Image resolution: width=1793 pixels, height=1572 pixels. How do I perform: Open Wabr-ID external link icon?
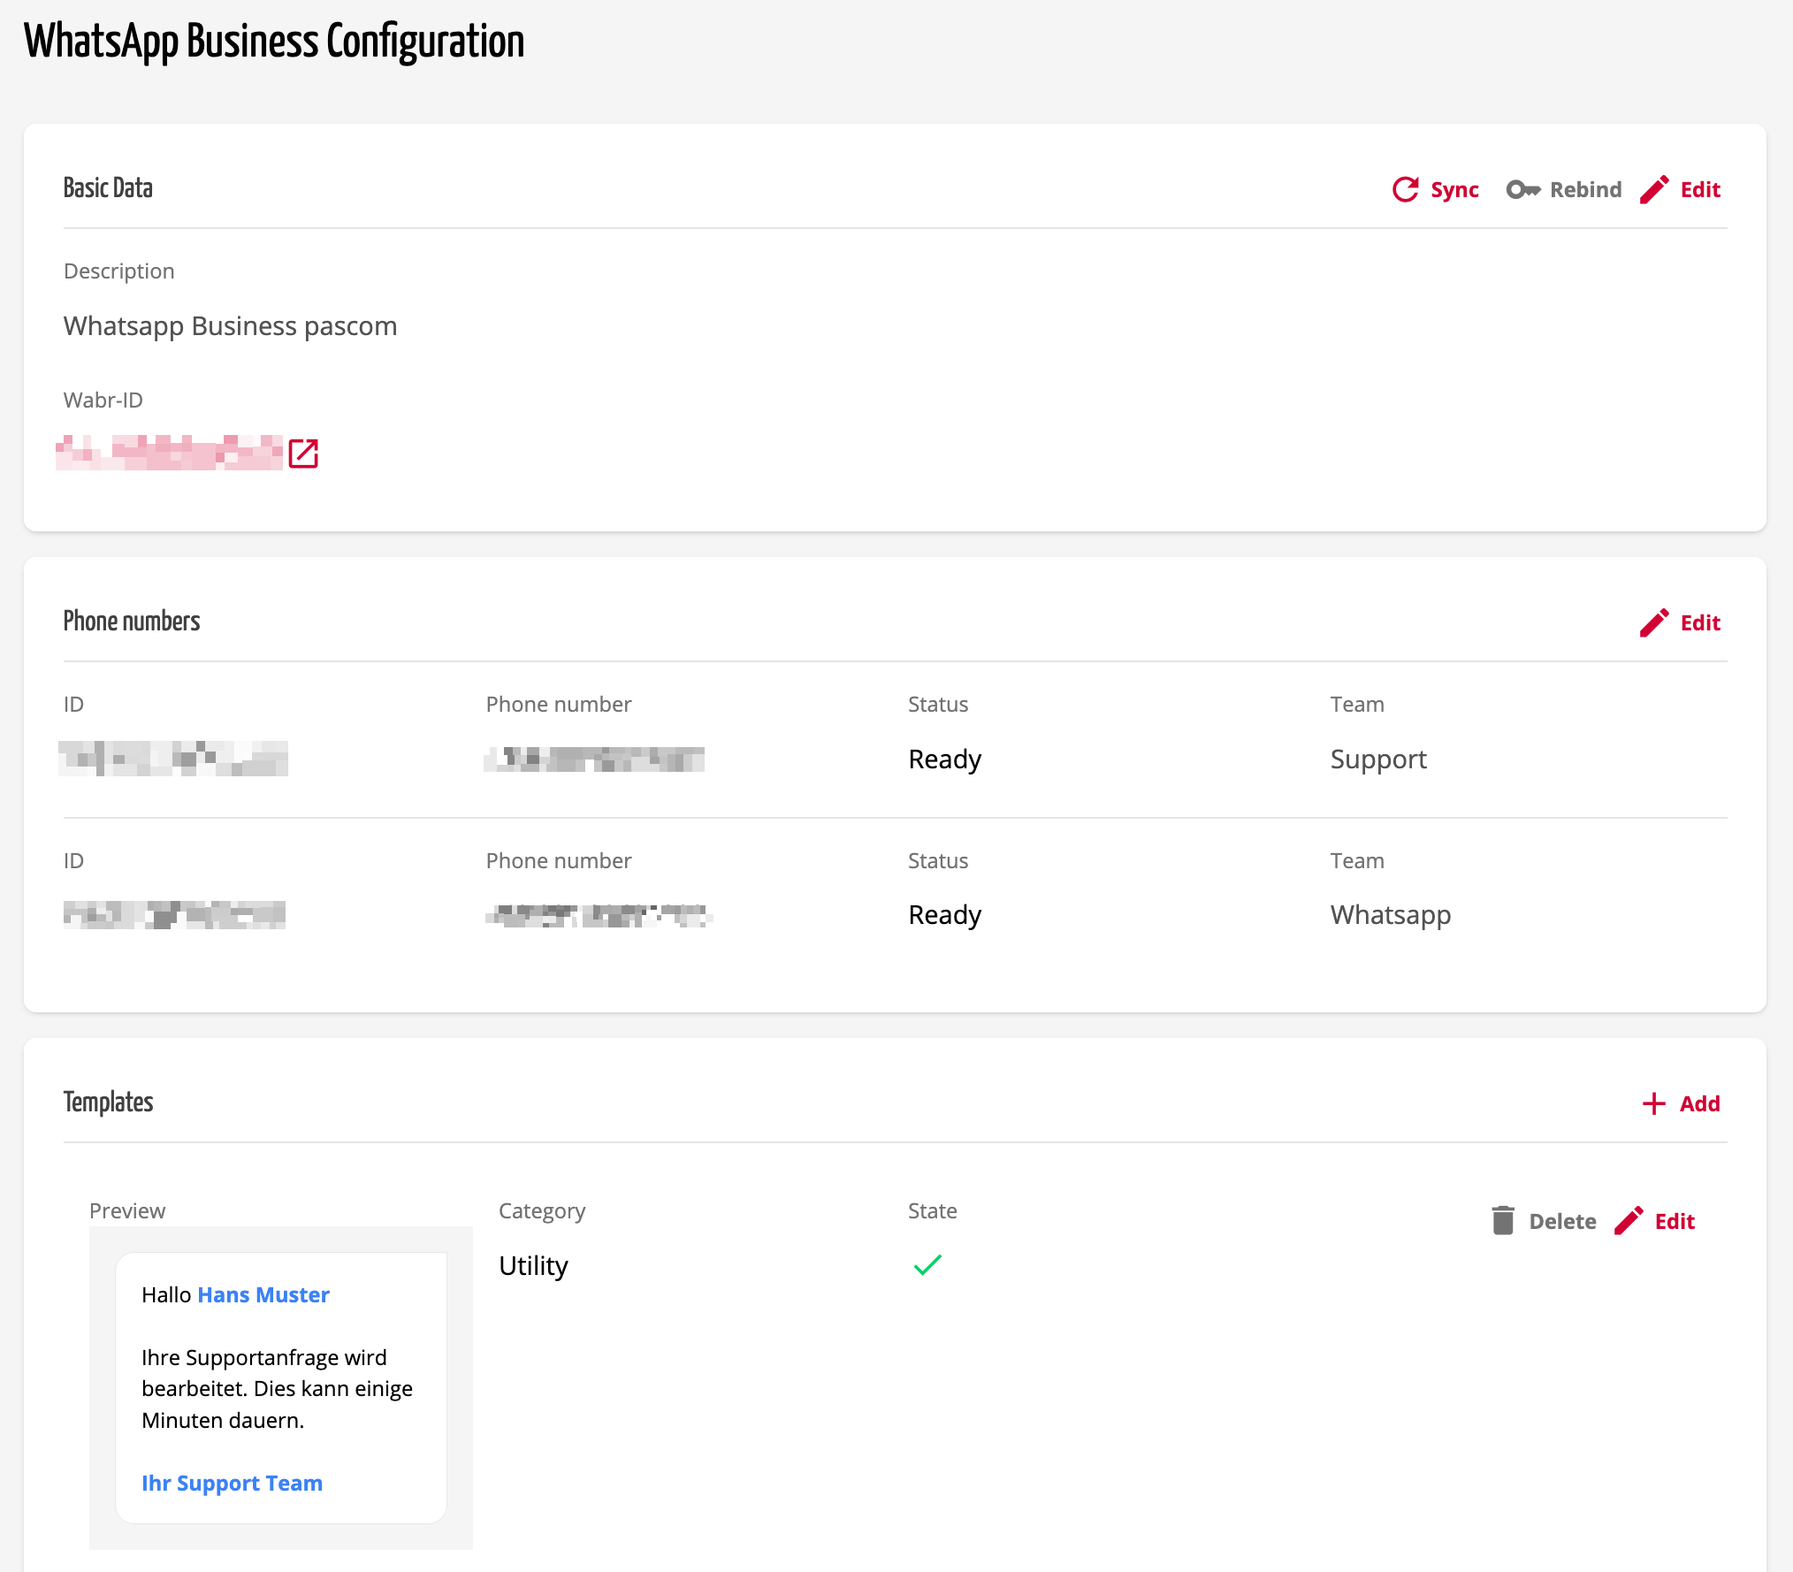(x=303, y=454)
